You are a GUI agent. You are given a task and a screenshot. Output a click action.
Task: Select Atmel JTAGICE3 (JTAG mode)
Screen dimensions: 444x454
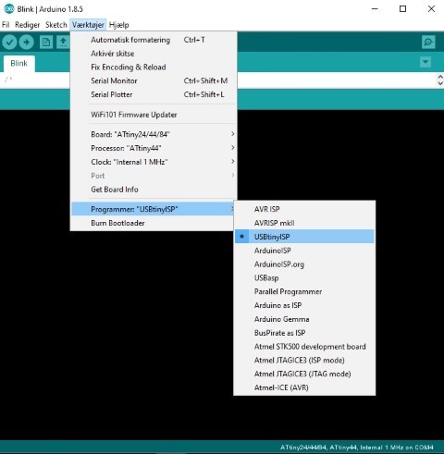304,374
